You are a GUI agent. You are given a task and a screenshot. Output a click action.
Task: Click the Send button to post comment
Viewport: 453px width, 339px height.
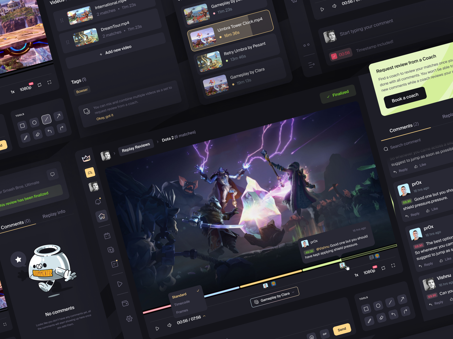coord(342,329)
